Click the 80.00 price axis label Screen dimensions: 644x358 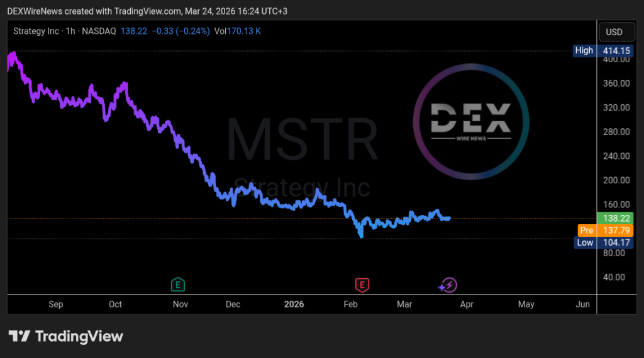click(x=614, y=253)
